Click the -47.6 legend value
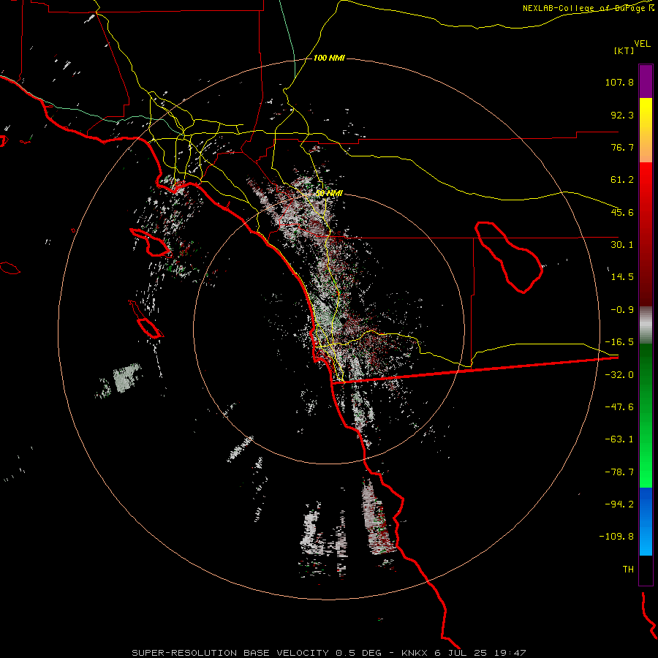 pos(619,407)
